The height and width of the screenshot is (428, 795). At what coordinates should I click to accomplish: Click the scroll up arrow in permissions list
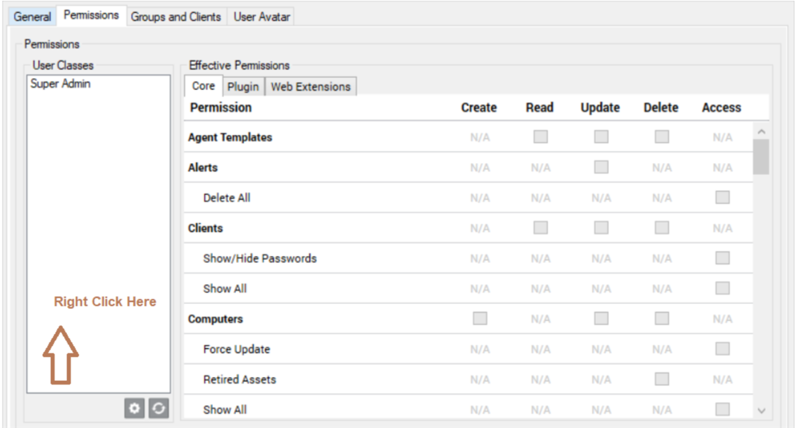pos(762,132)
